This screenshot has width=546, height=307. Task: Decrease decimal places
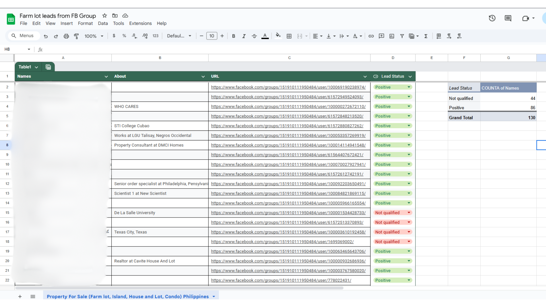135,36
